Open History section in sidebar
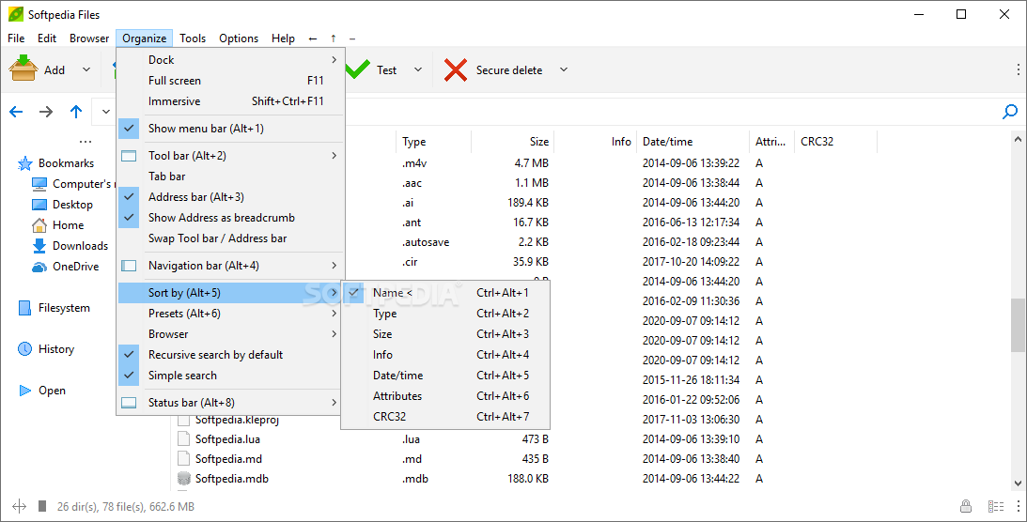The width and height of the screenshot is (1027, 522). (x=46, y=349)
